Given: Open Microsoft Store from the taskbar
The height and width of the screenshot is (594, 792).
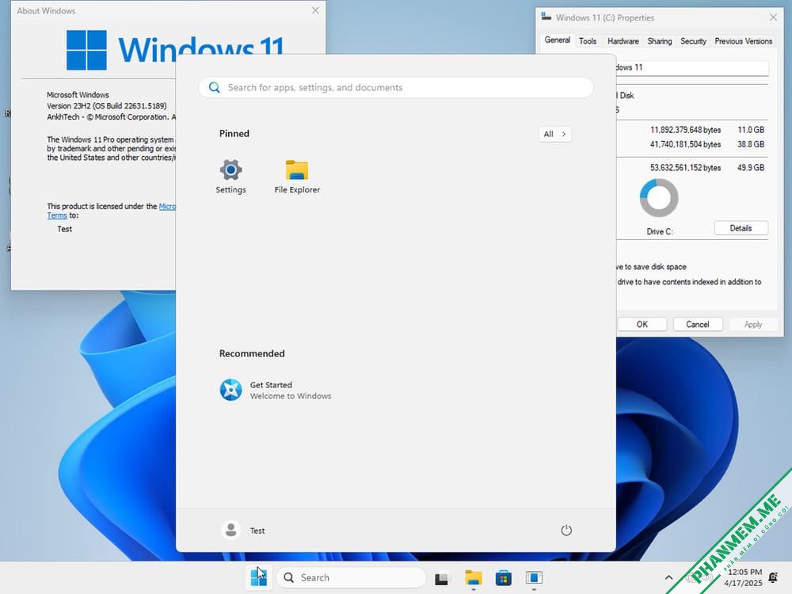Looking at the screenshot, I should coord(503,577).
